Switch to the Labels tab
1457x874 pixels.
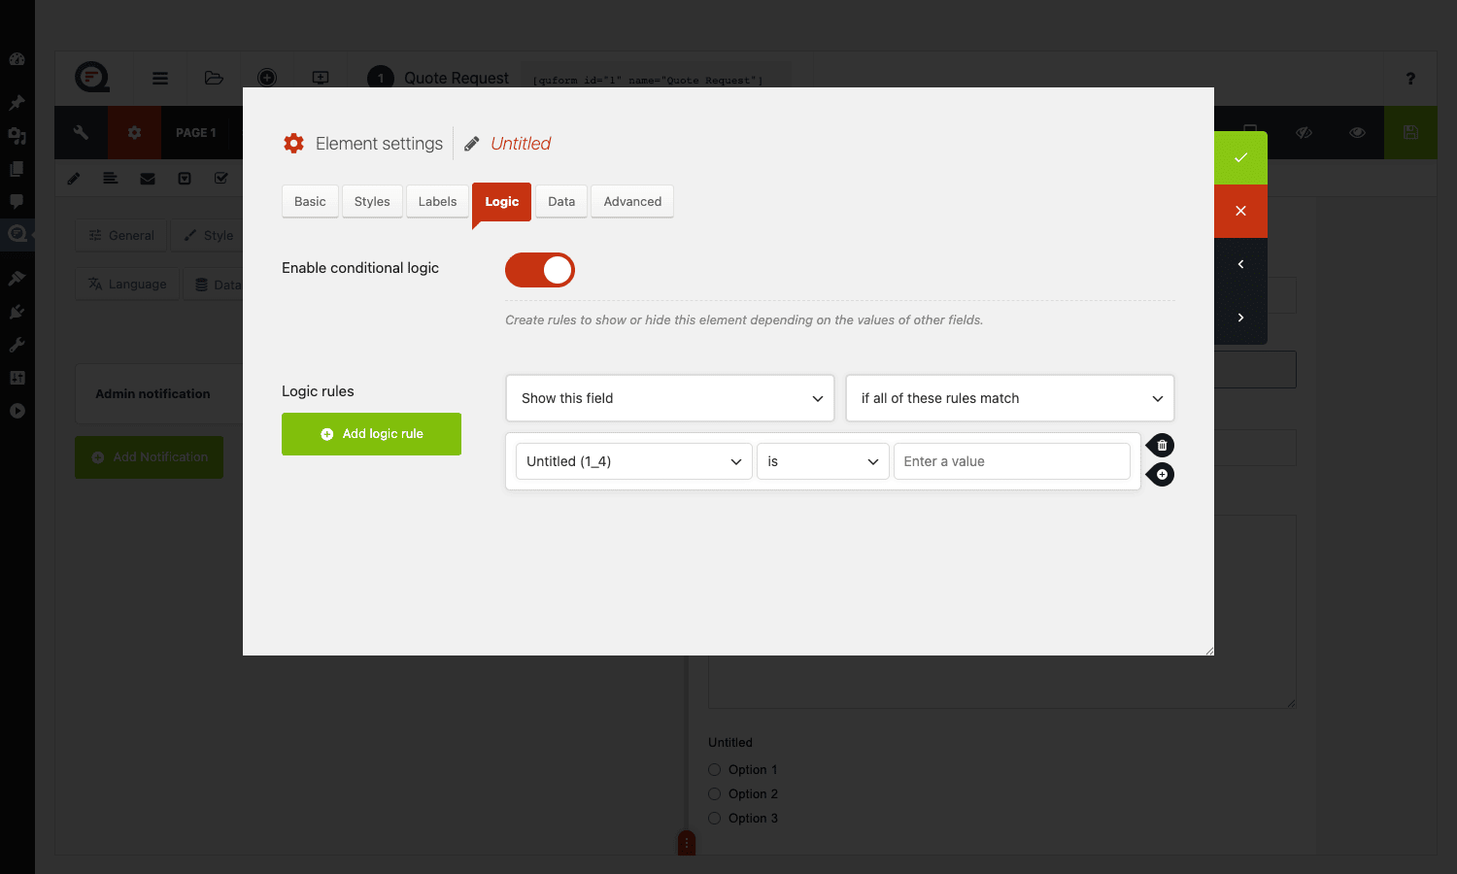point(437,201)
